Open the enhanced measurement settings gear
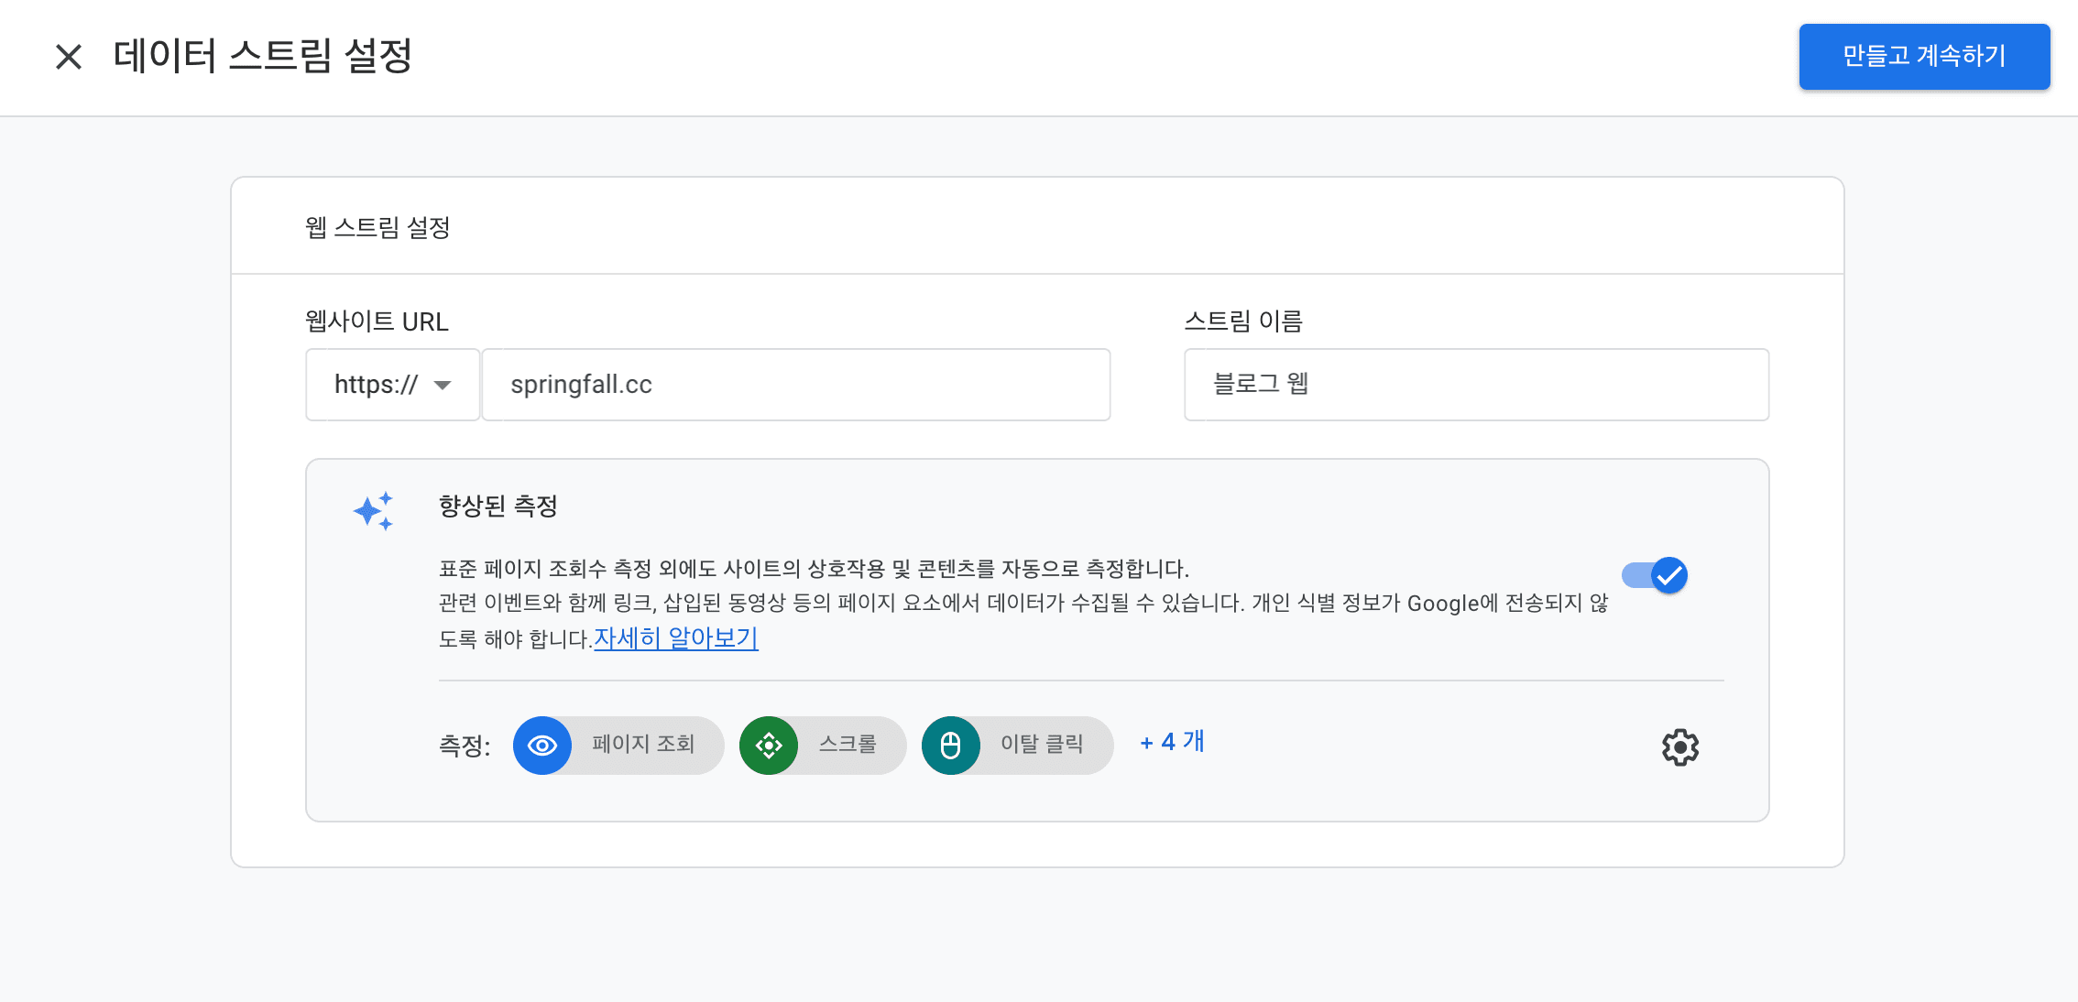2078x1002 pixels. (1679, 747)
